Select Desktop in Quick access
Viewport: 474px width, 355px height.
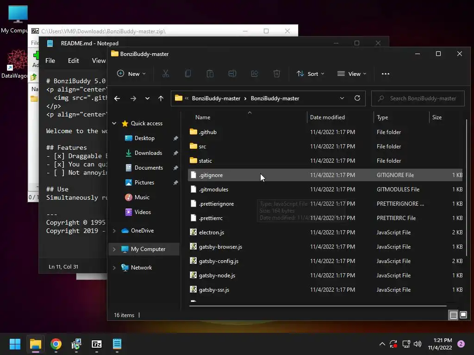144,138
